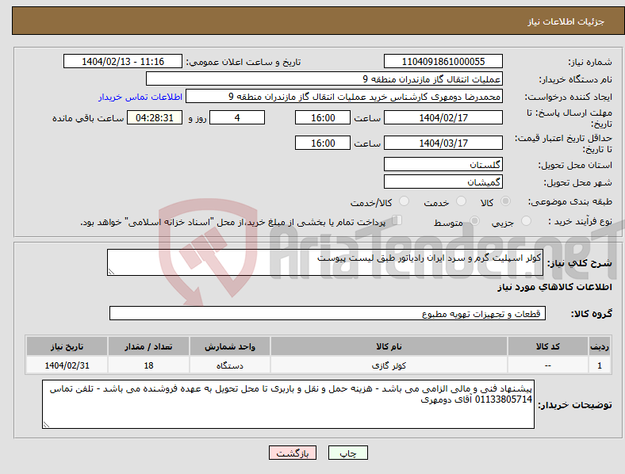Viewport: 625px width, 474px height.
Task: Click the remaining time field 04:28:31
Action: click(x=155, y=117)
